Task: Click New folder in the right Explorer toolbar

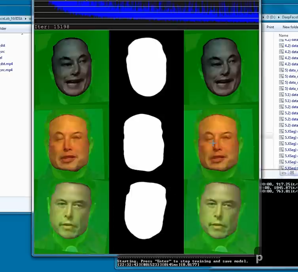Action: tap(290, 27)
